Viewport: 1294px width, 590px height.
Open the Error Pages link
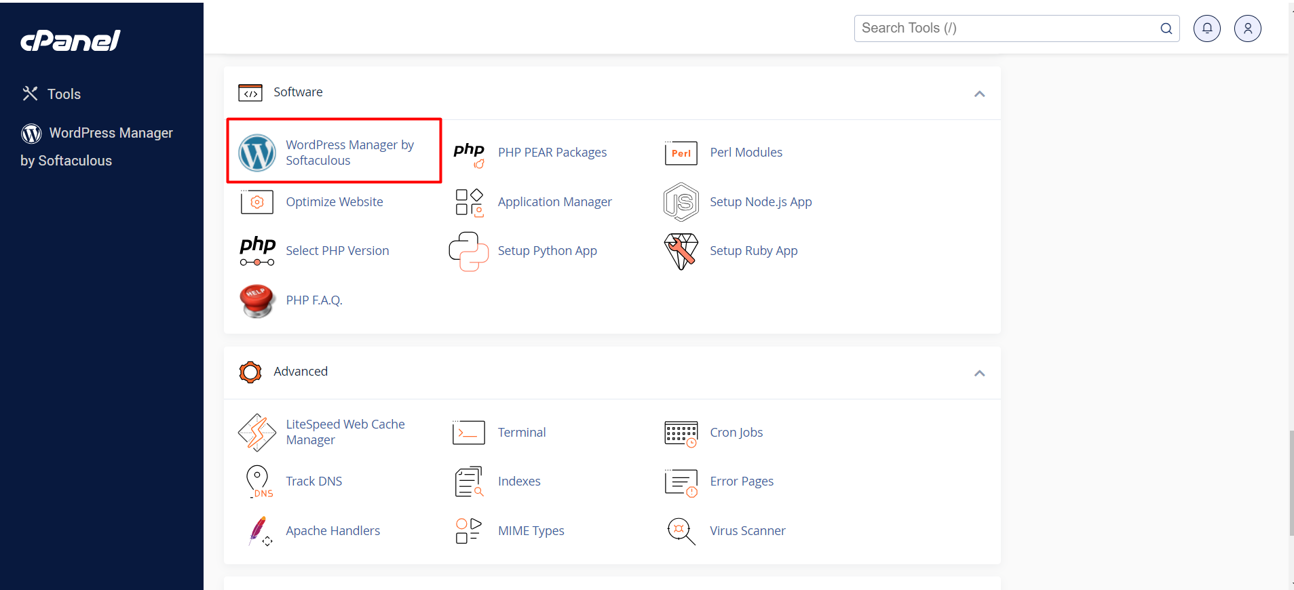pos(742,481)
